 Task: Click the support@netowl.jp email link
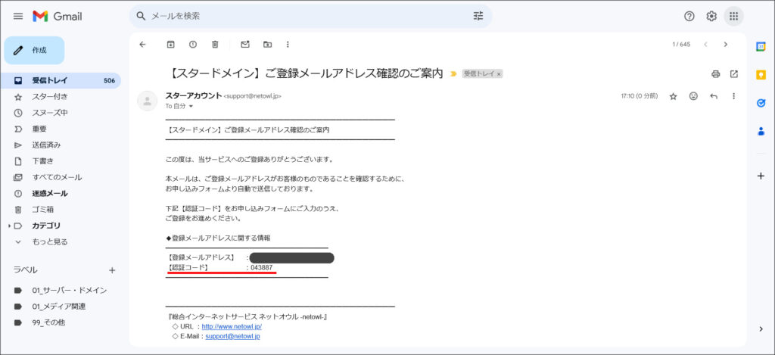click(x=233, y=336)
